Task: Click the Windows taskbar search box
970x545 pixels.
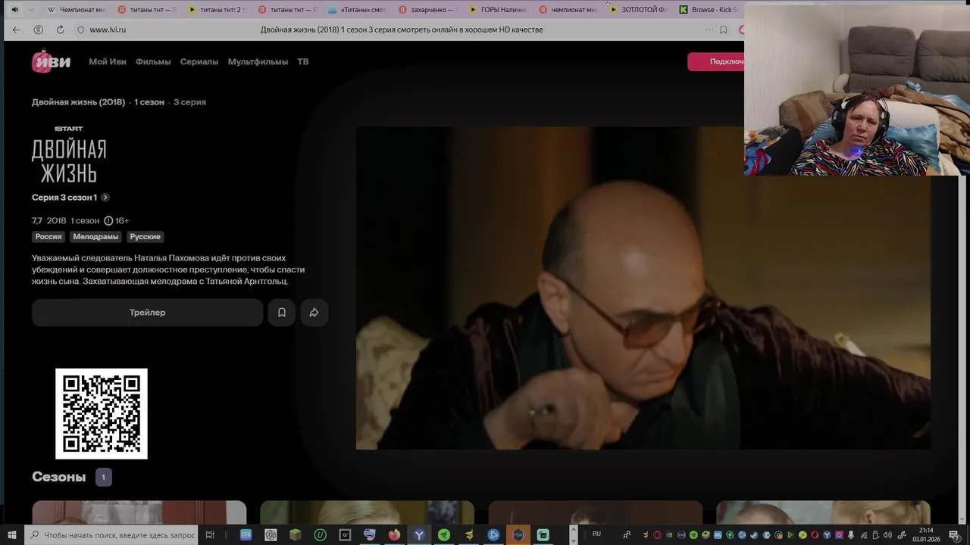Action: pyautogui.click(x=112, y=535)
